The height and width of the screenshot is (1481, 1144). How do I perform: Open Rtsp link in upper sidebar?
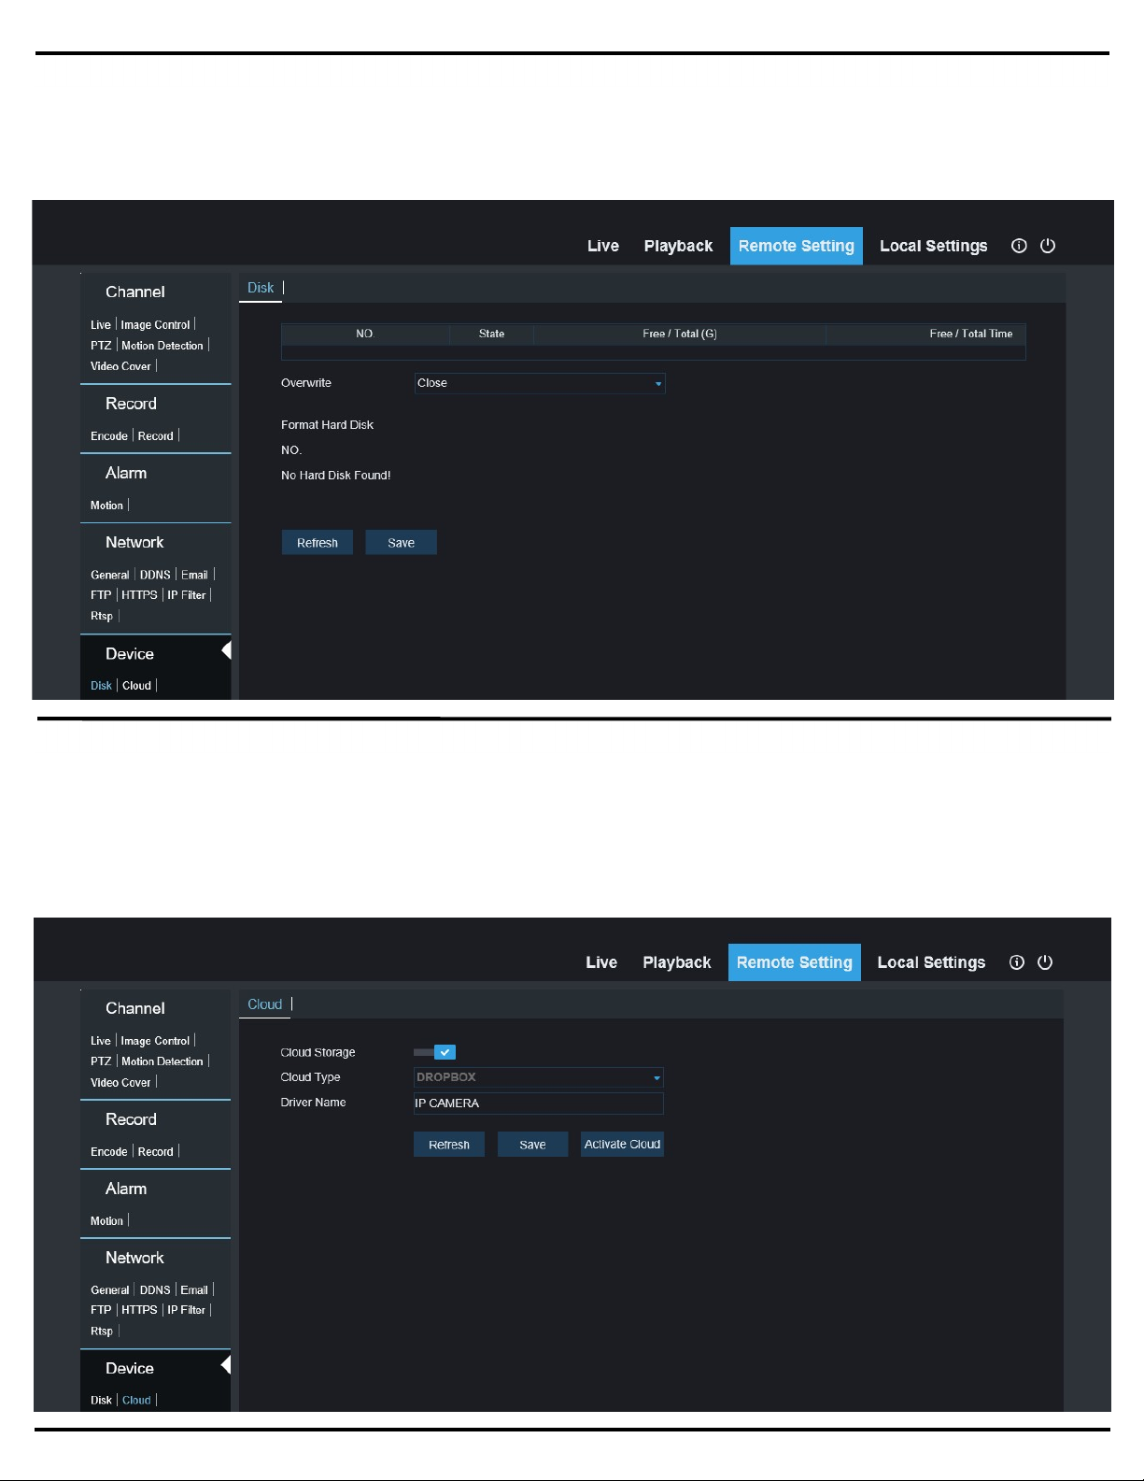tap(102, 616)
